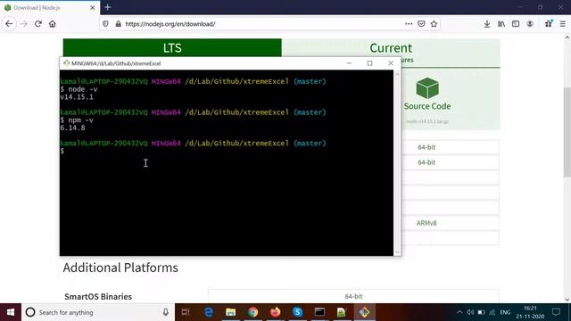The height and width of the screenshot is (321, 571).
Task: Minimize the MINGW64 terminal window
Action: point(349,63)
